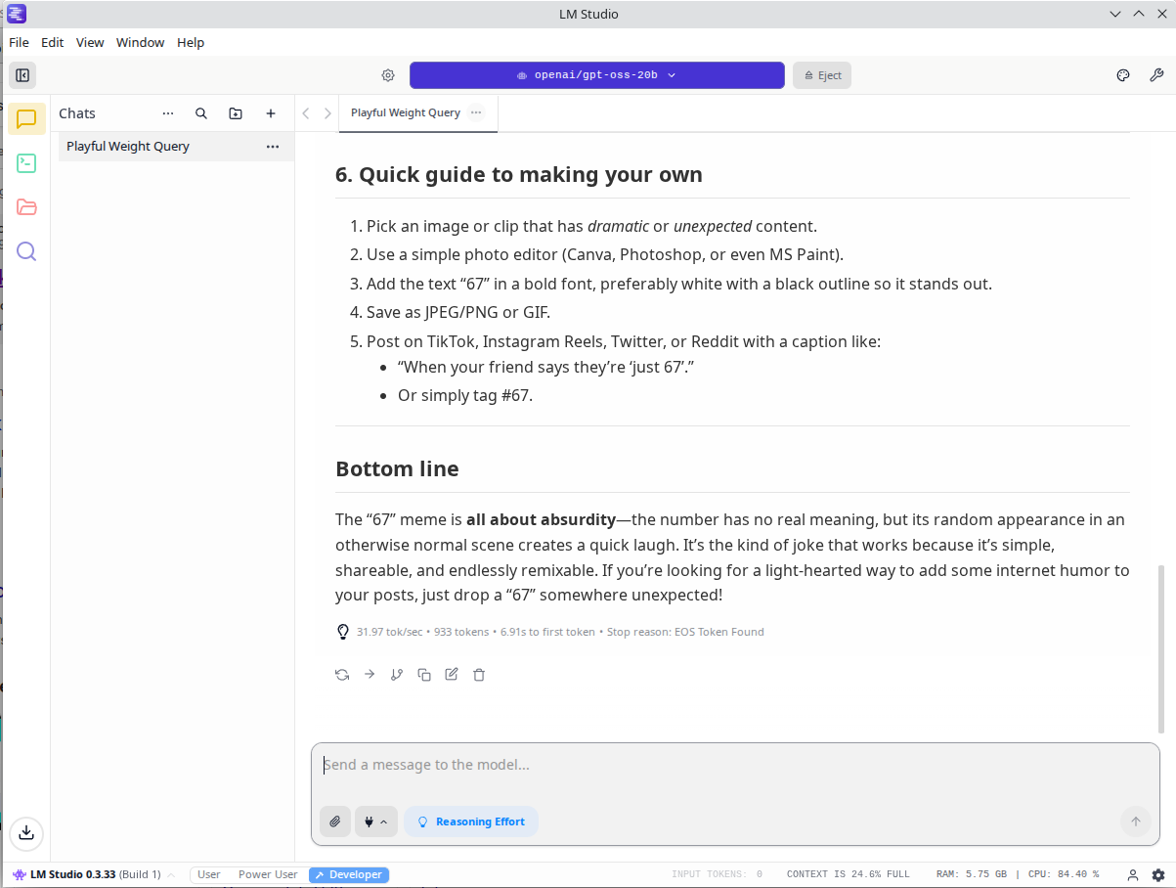
Task: Open the Downloads icon at bottom left
Action: pyautogui.click(x=26, y=832)
